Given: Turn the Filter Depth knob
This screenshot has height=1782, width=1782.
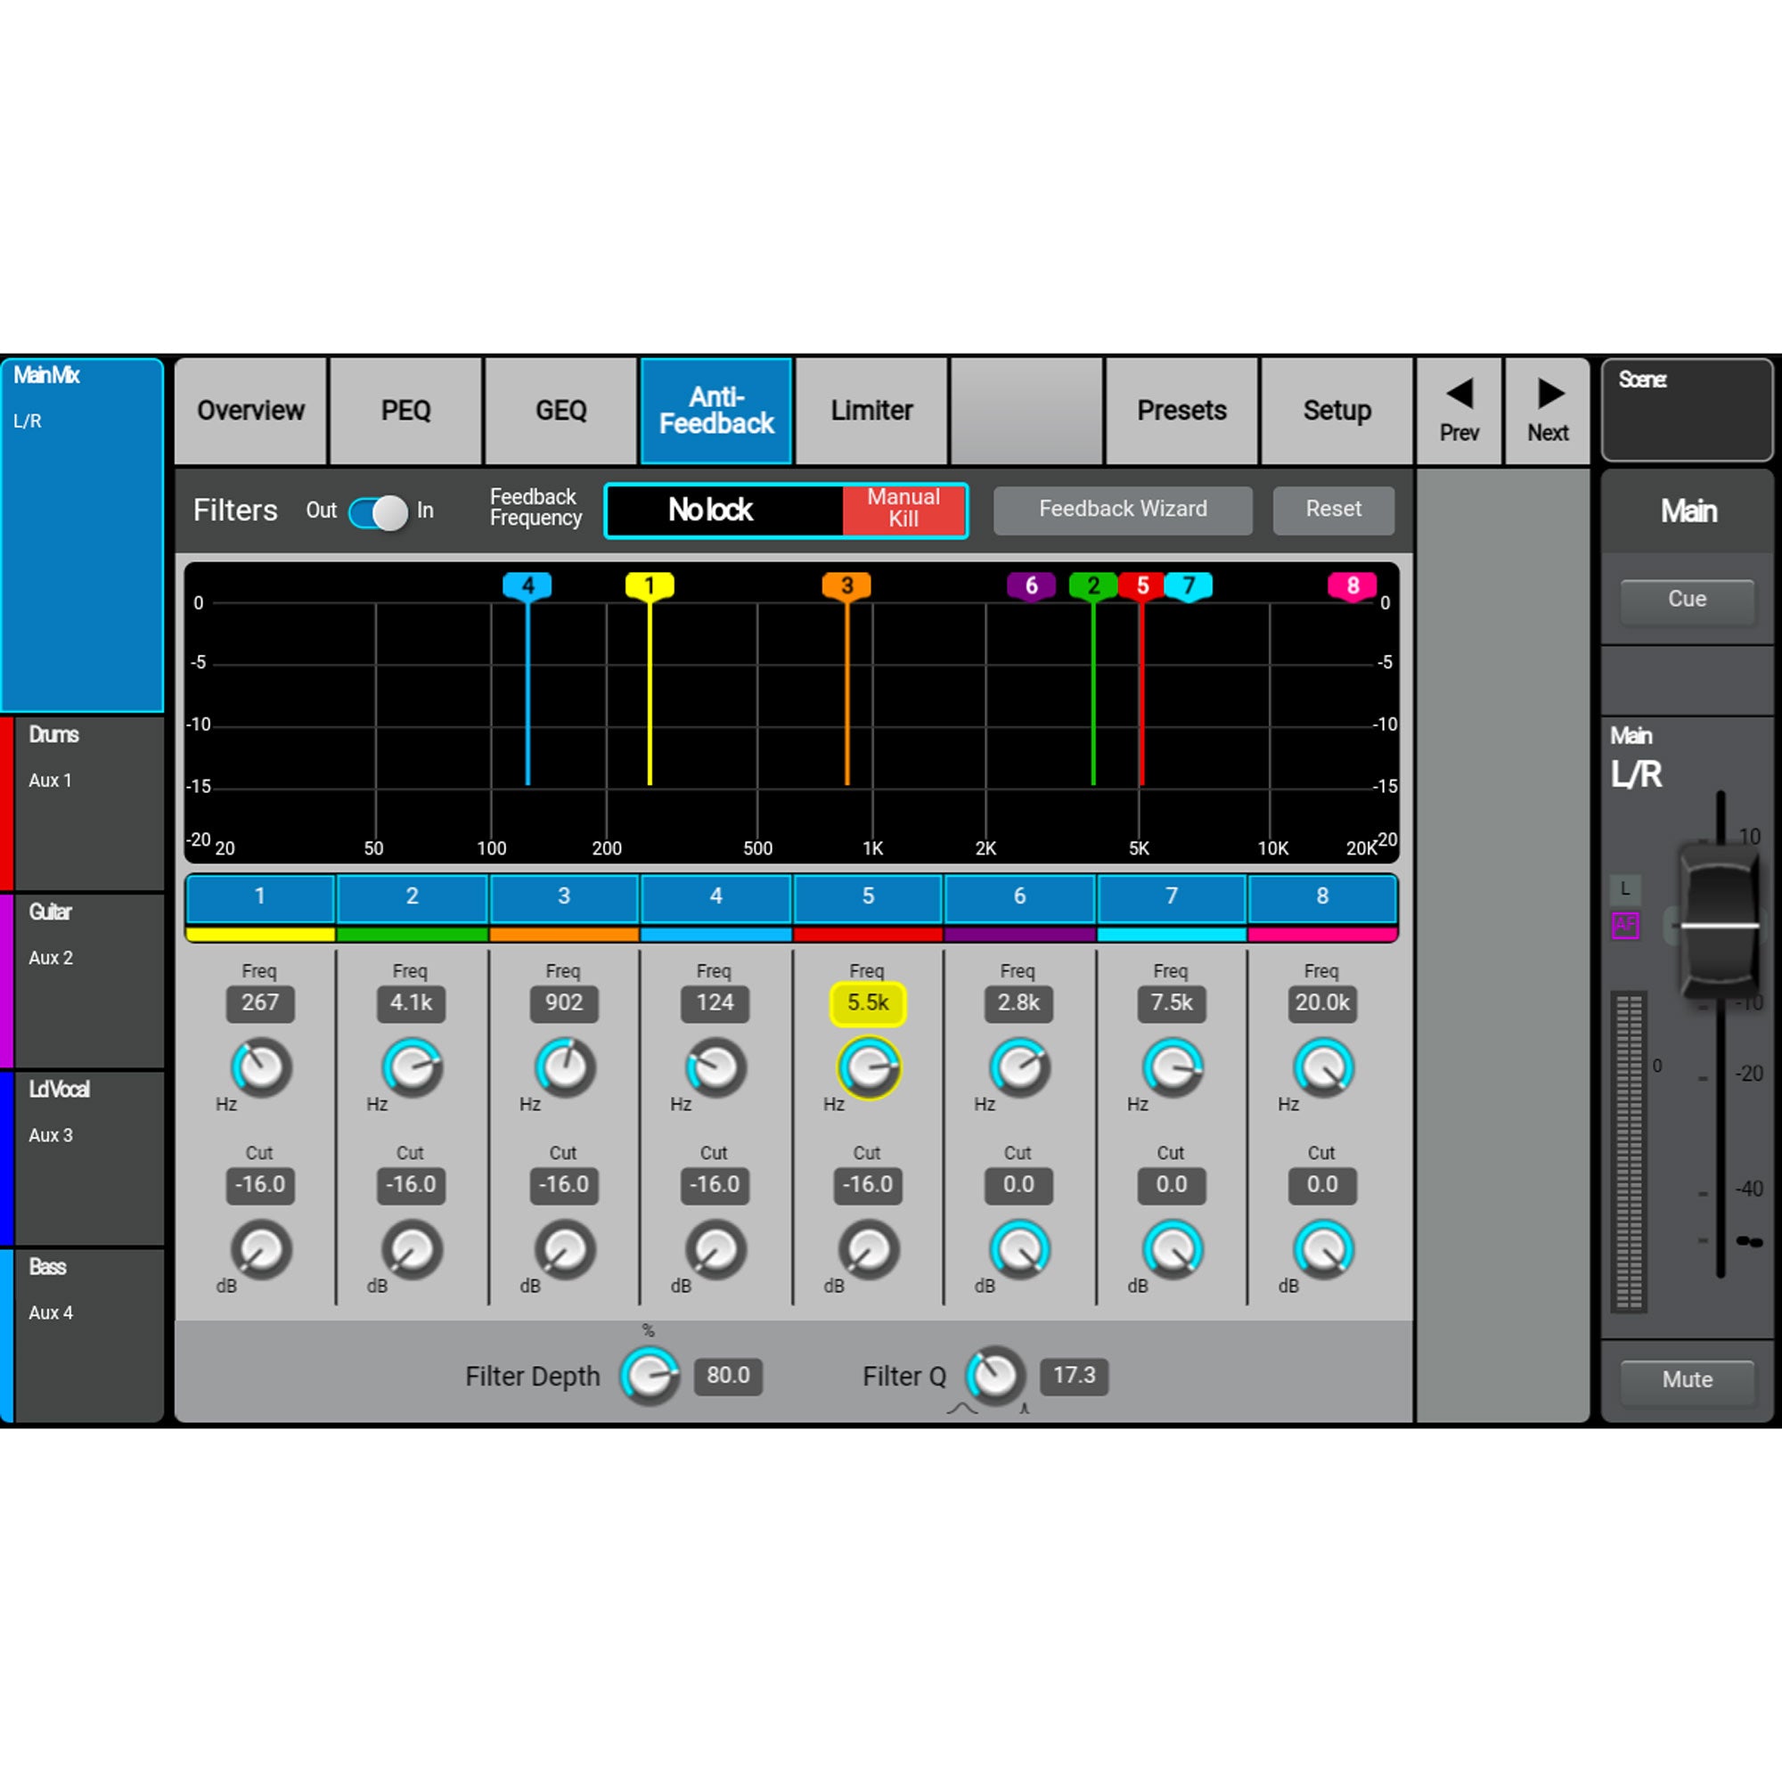Looking at the screenshot, I should point(651,1375).
